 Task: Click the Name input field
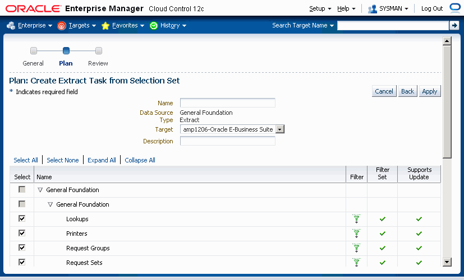coord(228,103)
